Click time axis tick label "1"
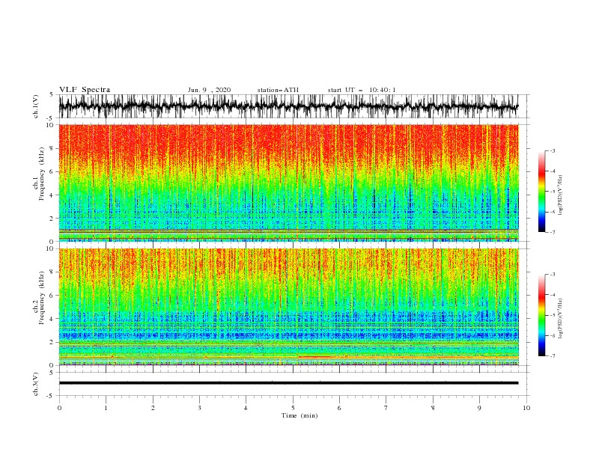The height and width of the screenshot is (458, 593). pos(106,408)
